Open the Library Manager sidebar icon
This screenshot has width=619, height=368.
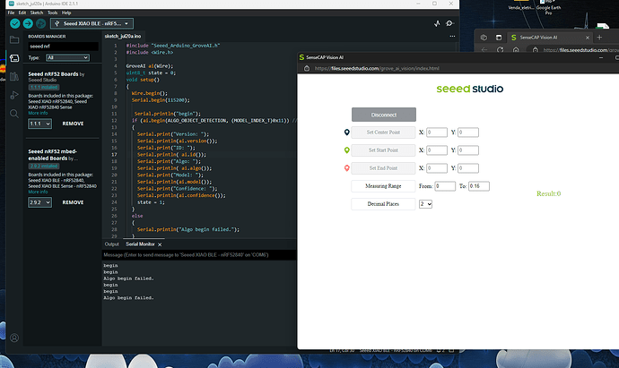coord(14,76)
